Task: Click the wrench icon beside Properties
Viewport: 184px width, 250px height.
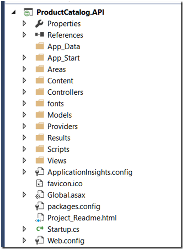Action: tap(39, 24)
